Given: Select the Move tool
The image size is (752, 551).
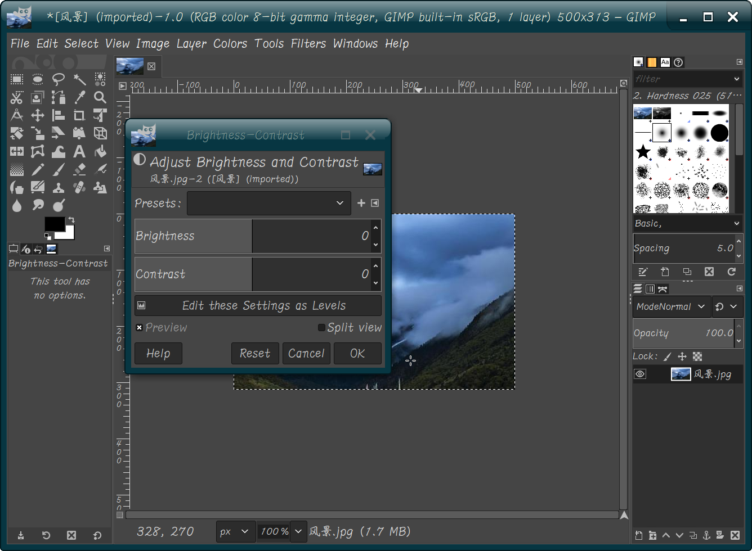Looking at the screenshot, I should [37, 115].
